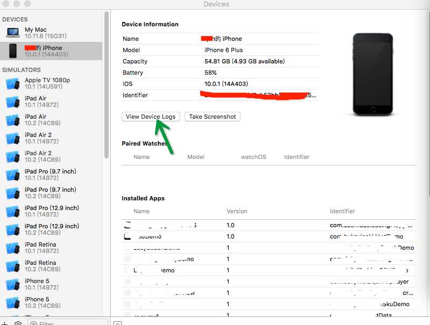Click the Take Screenshot button

[x=213, y=117]
